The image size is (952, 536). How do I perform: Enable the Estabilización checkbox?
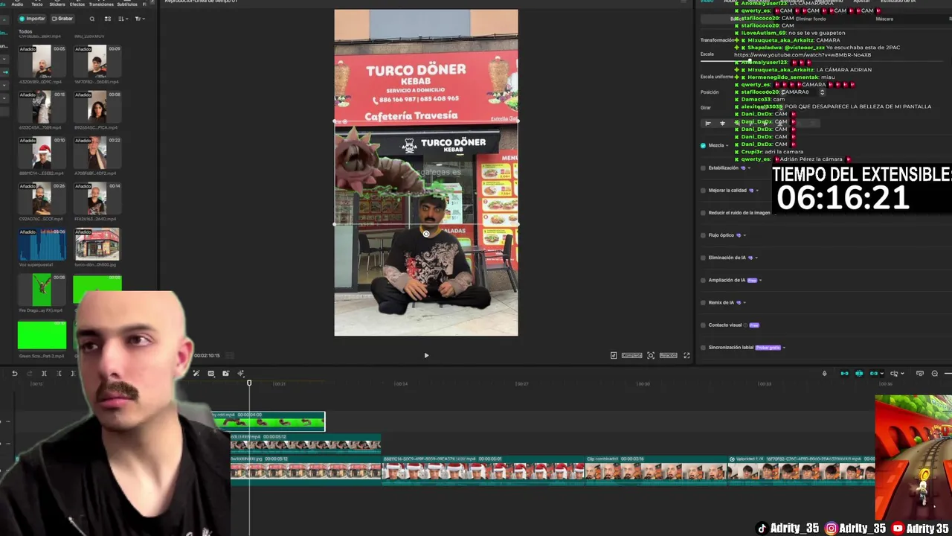click(x=703, y=168)
